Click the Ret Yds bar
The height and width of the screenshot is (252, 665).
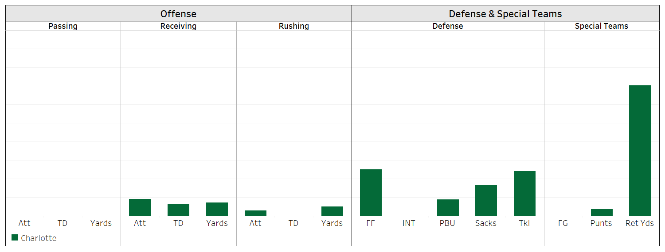click(x=640, y=150)
